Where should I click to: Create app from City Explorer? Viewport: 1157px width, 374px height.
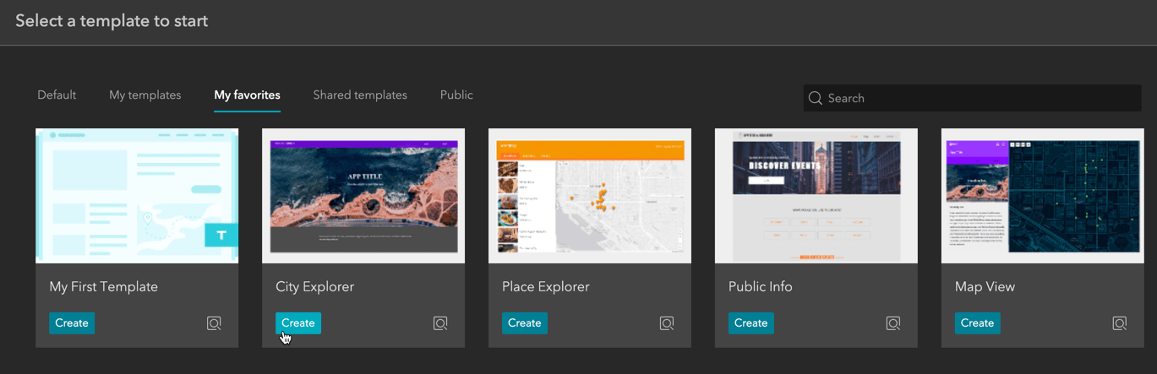coord(298,323)
